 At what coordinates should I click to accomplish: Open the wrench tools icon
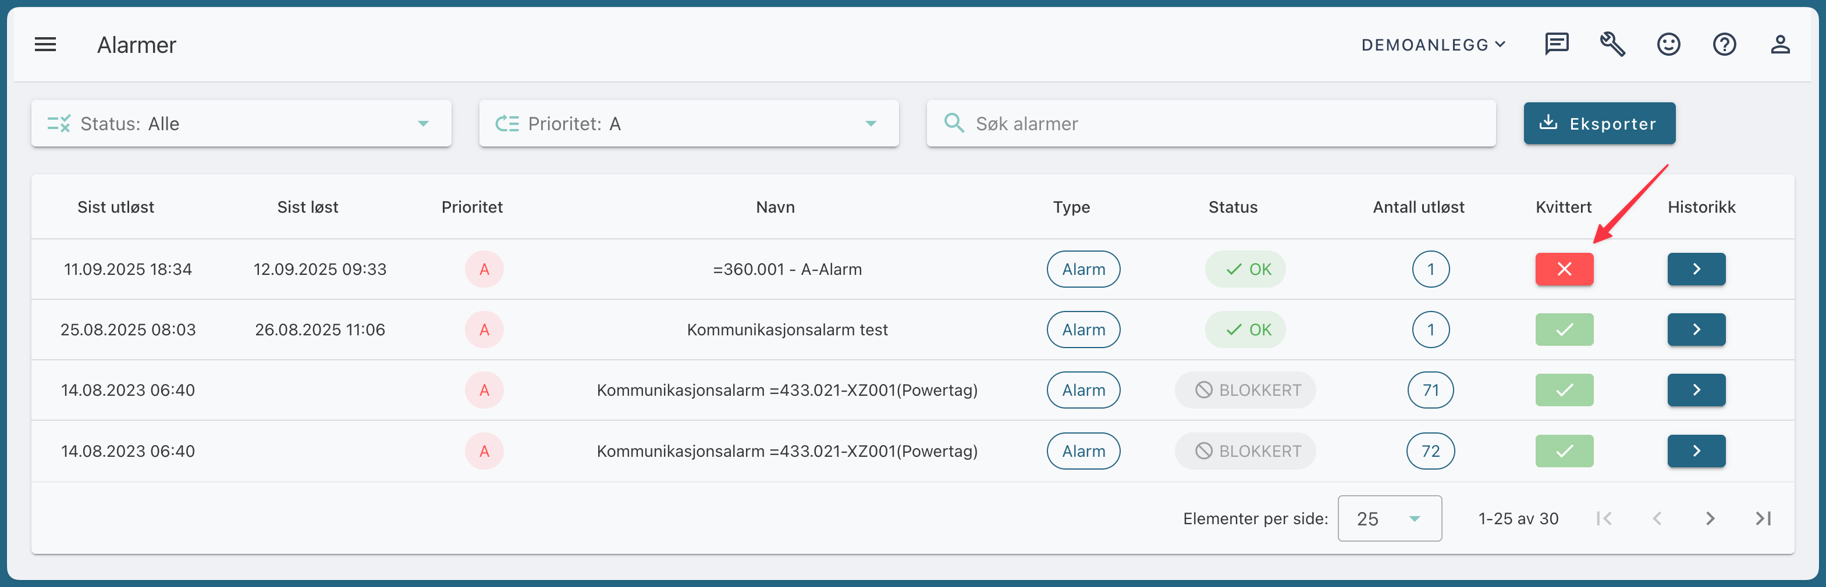[x=1612, y=45]
